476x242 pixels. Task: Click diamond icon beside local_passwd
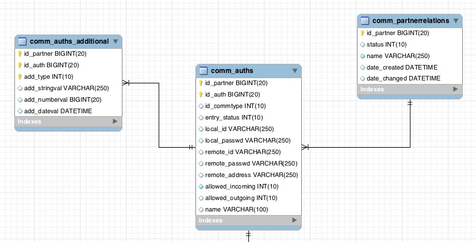201,141
